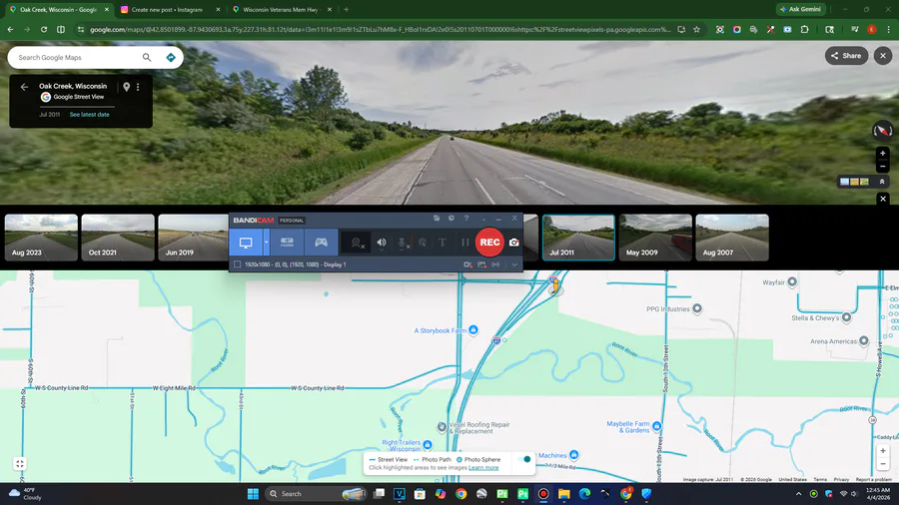899x505 pixels.
Task: Toggle the microphone in Bandicam
Action: click(403, 243)
